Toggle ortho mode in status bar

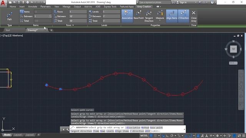[168, 136]
